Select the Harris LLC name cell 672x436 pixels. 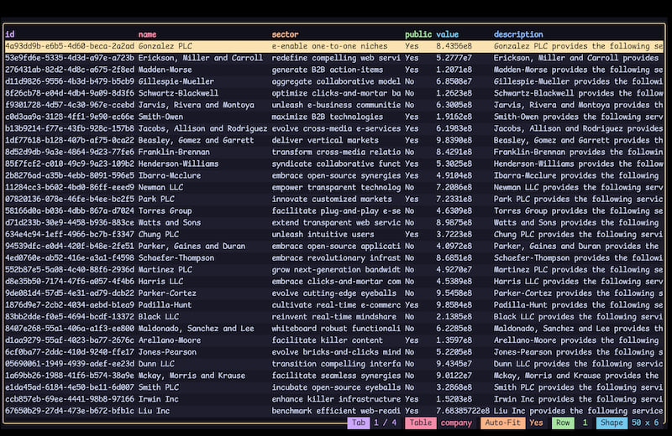pos(160,282)
